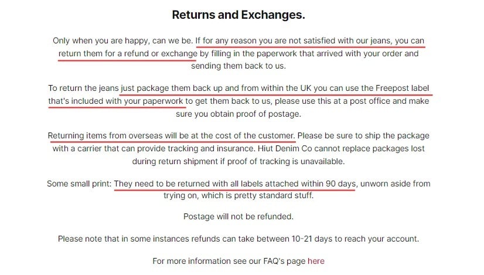
Task: Click the sentence 'Only when you are happy, can we be.'
Action: (123, 40)
